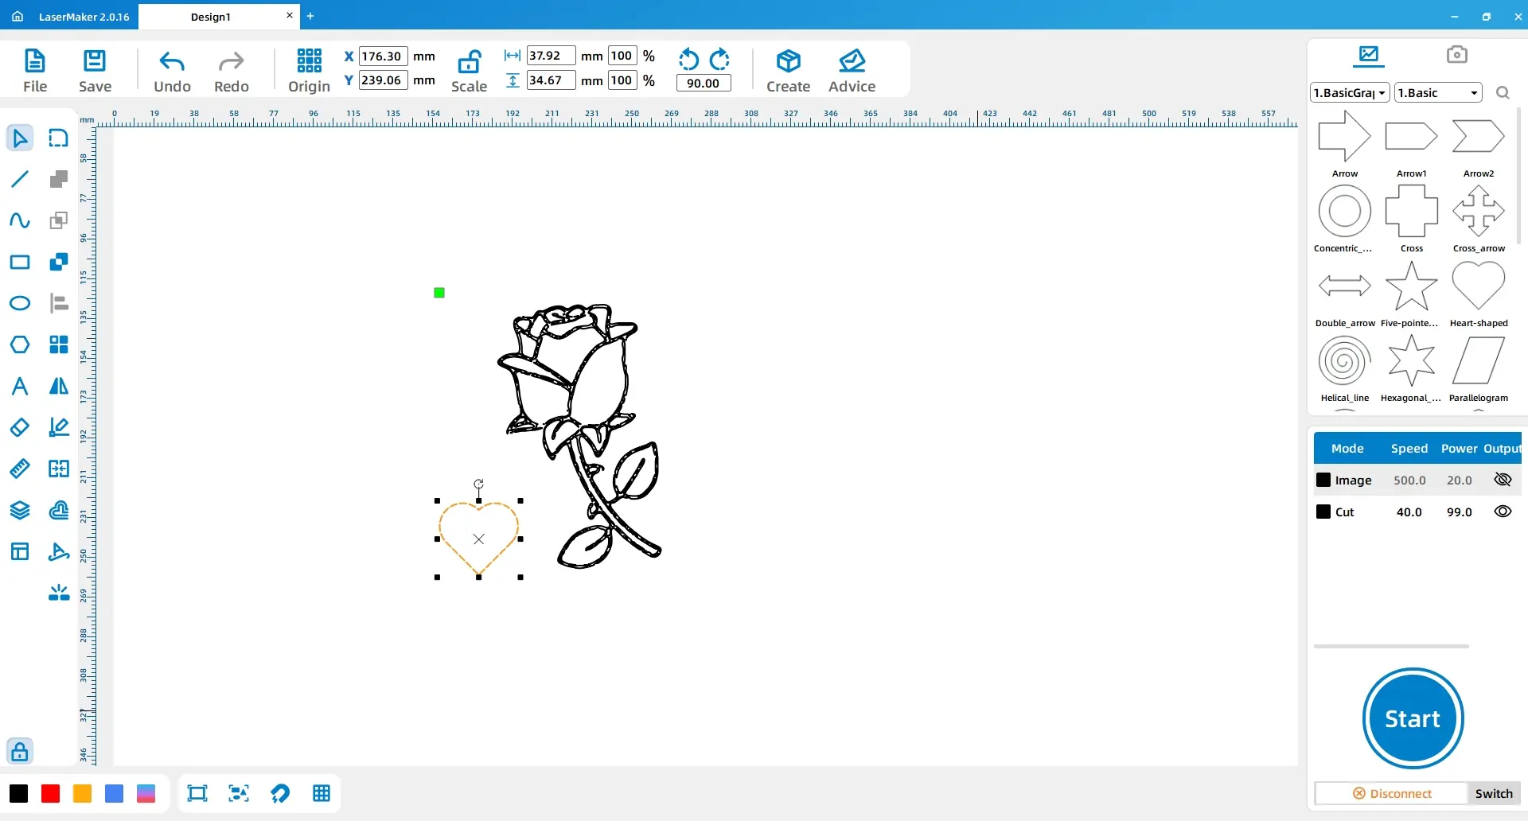The image size is (1528, 821).
Task: Click the fit-to-view frame icon
Action: coord(197,793)
